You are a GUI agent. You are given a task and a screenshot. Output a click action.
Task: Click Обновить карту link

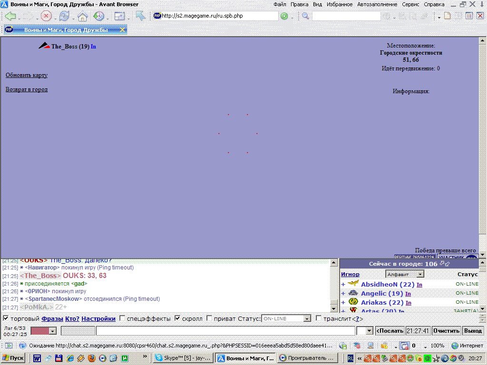coord(27,75)
